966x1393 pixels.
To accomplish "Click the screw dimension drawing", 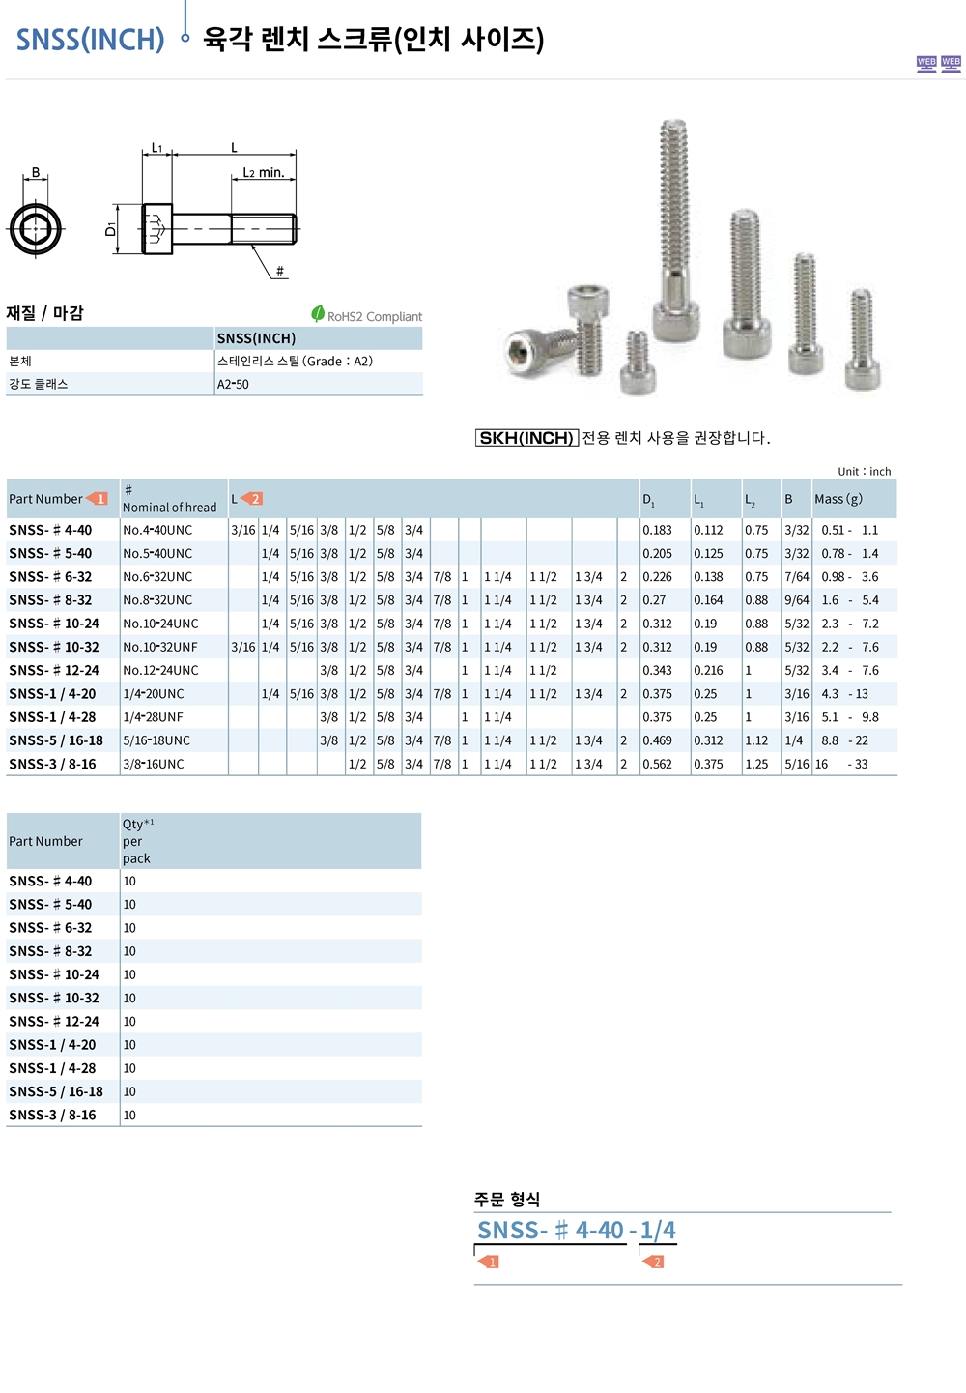I will (203, 211).
